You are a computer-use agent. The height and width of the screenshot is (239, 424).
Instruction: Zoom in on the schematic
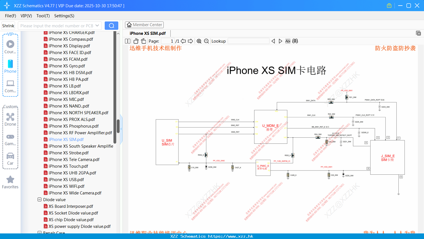tap(199, 41)
